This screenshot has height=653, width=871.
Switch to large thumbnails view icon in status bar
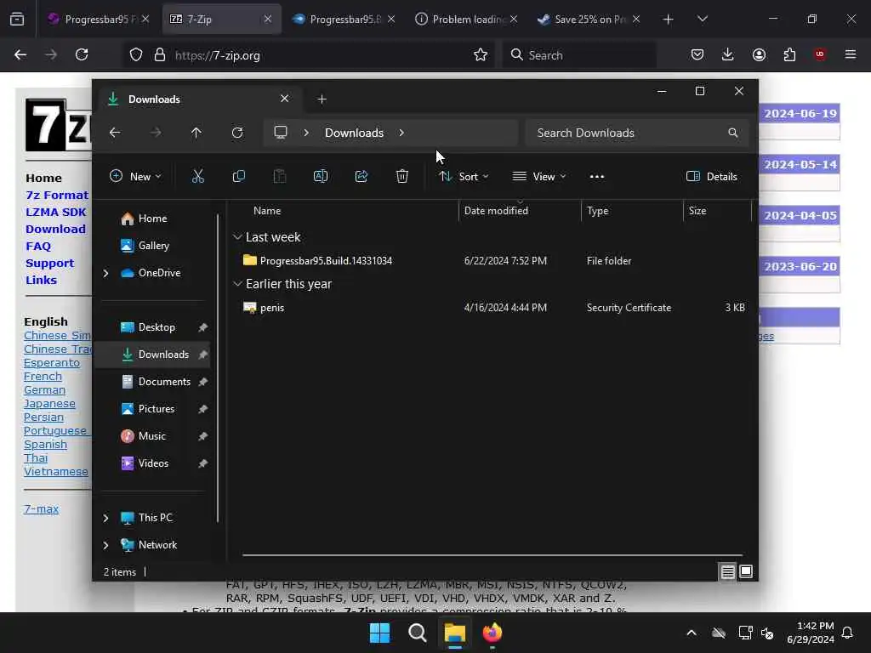click(x=746, y=571)
